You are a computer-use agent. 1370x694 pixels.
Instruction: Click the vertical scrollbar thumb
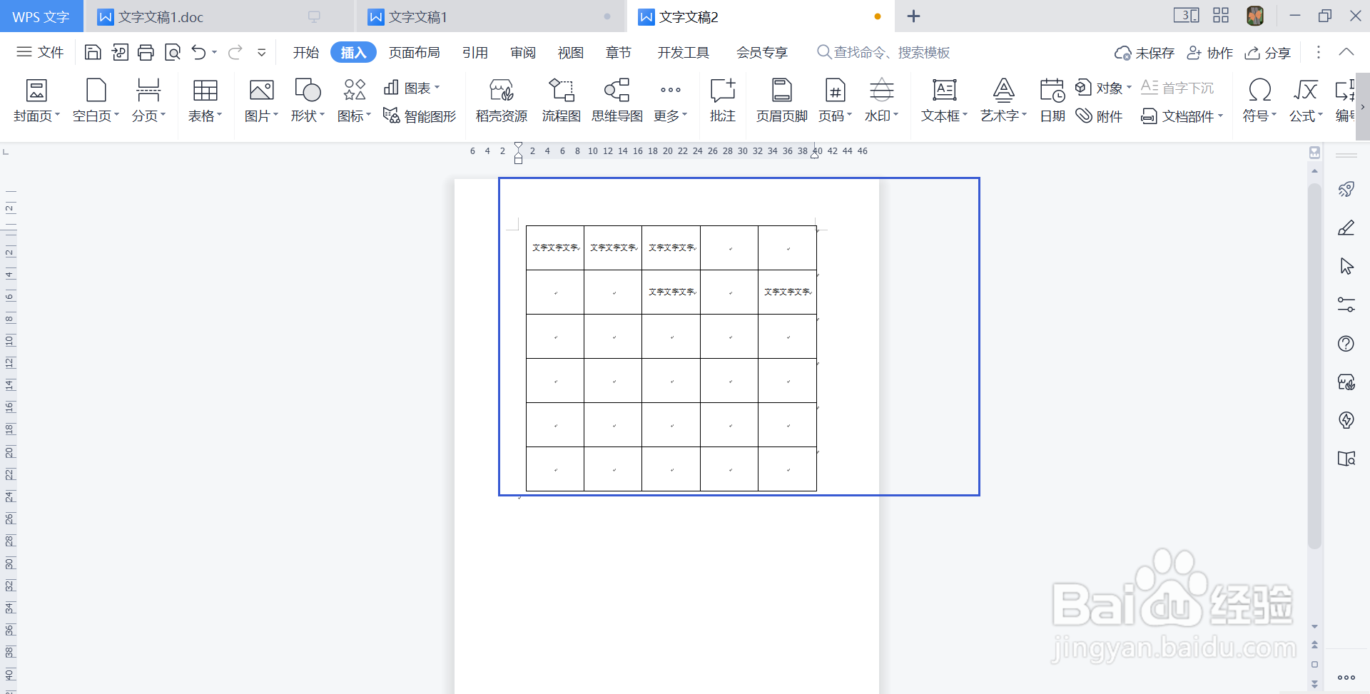[x=1314, y=365]
